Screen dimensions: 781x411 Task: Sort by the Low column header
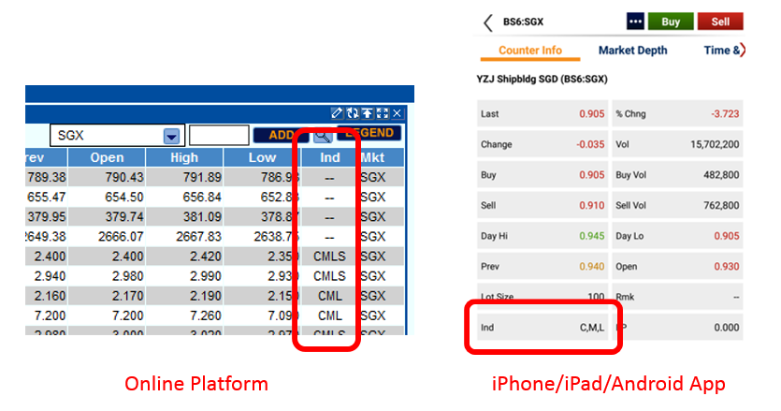click(x=262, y=157)
